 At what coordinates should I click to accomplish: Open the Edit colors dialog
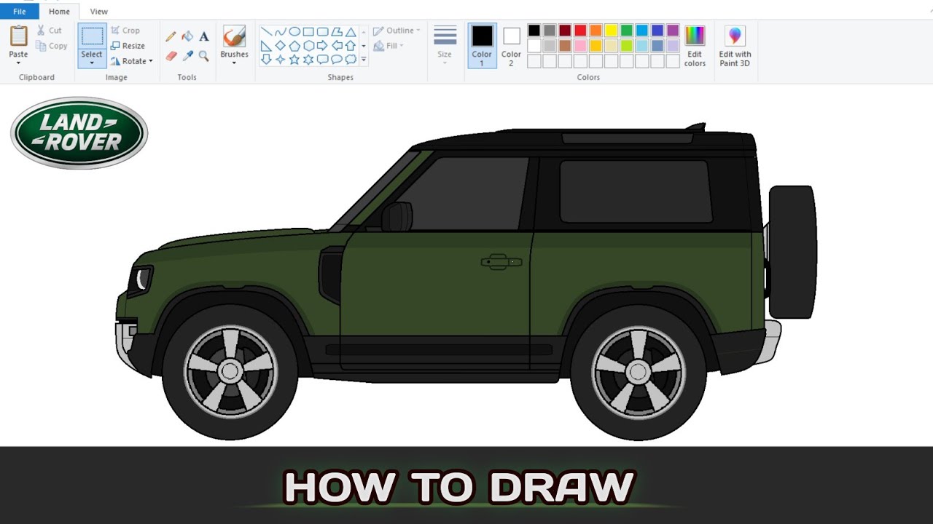coord(695,46)
